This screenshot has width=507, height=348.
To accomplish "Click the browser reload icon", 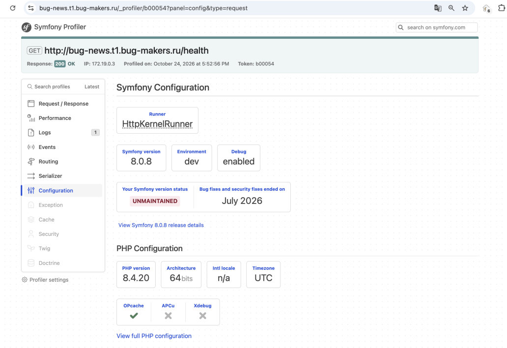I will [x=13, y=8].
